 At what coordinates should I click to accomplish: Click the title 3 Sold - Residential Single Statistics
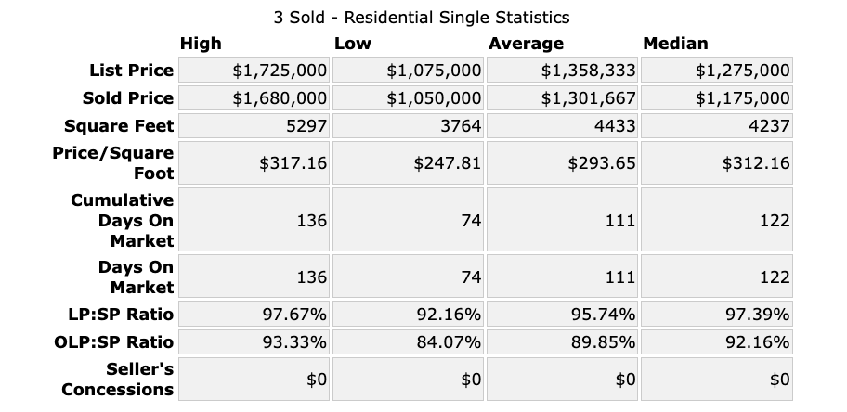(422, 17)
